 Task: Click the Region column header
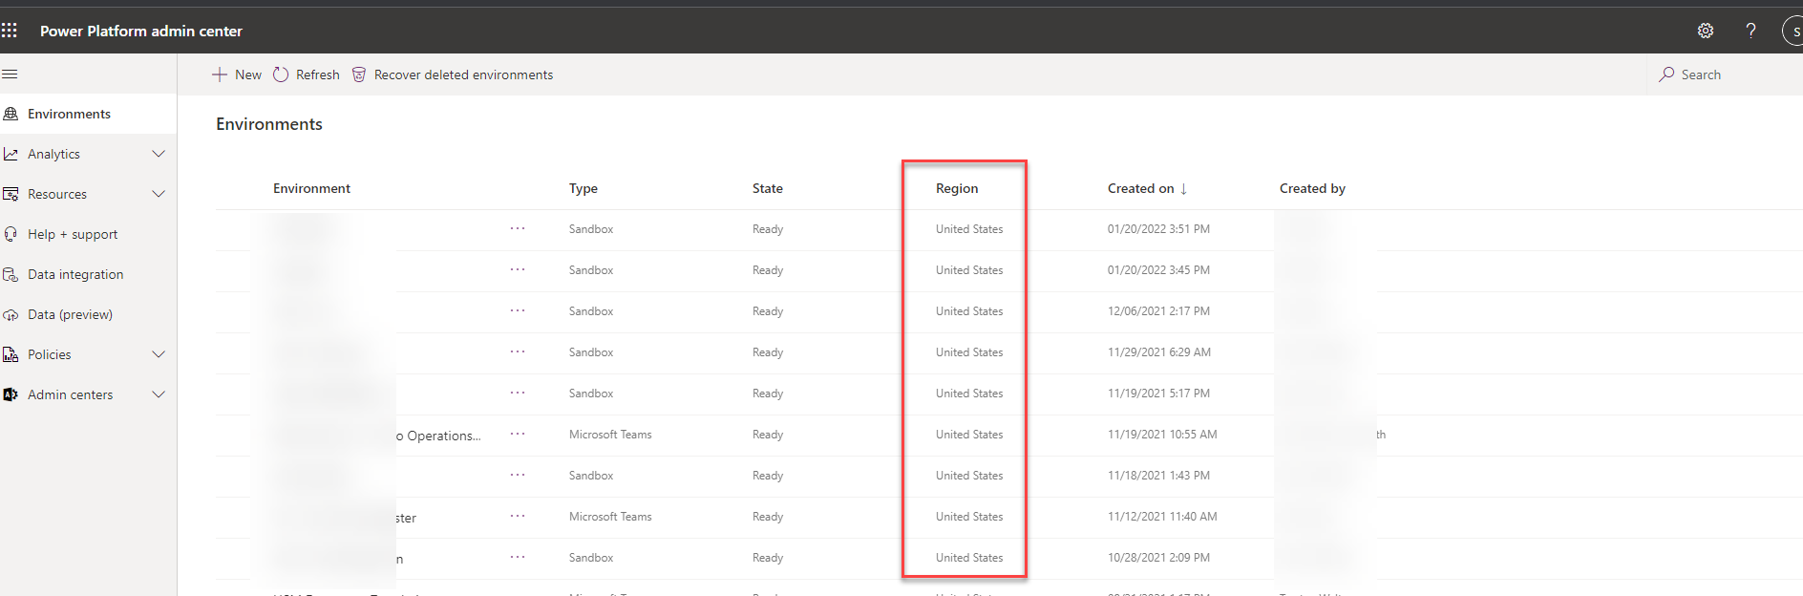pyautogui.click(x=957, y=188)
